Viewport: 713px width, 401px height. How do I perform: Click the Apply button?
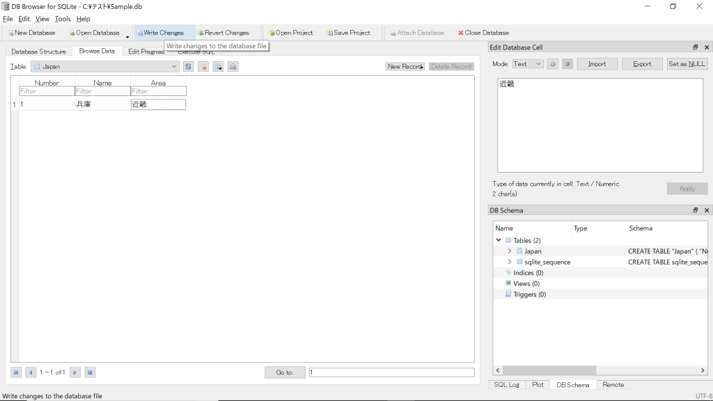pos(687,189)
